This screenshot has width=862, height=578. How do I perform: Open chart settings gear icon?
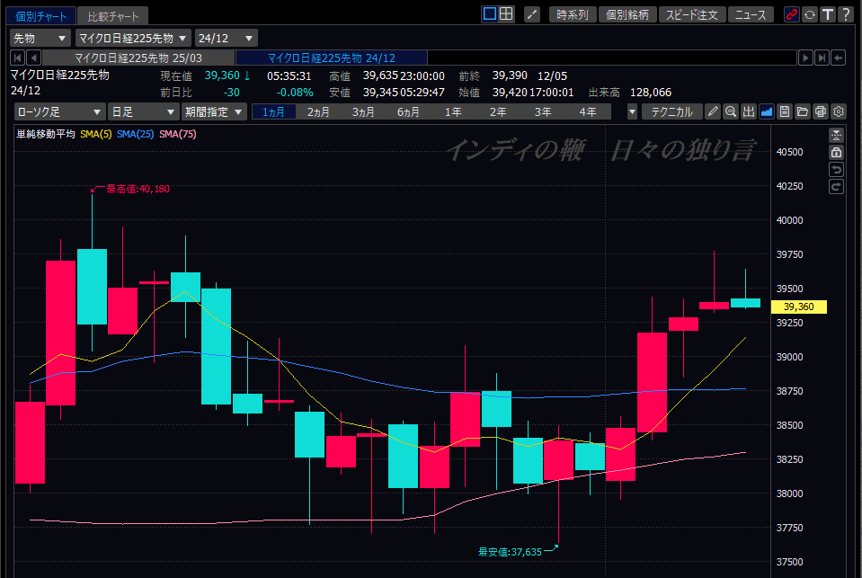(839, 111)
